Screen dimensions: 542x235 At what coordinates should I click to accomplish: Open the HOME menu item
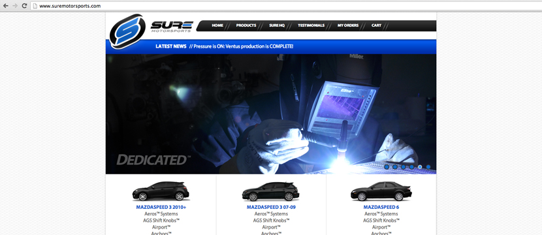(x=217, y=25)
